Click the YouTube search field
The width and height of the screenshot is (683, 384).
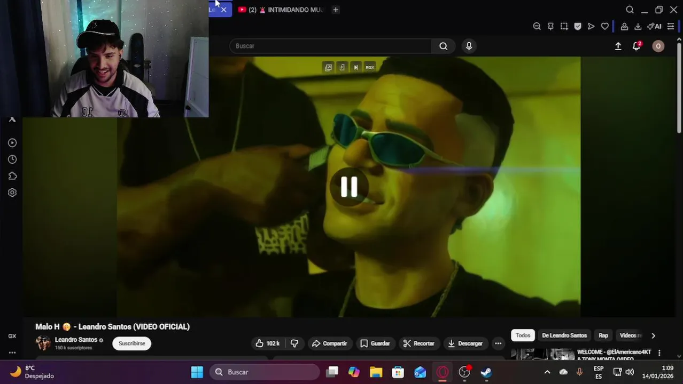tap(330, 46)
